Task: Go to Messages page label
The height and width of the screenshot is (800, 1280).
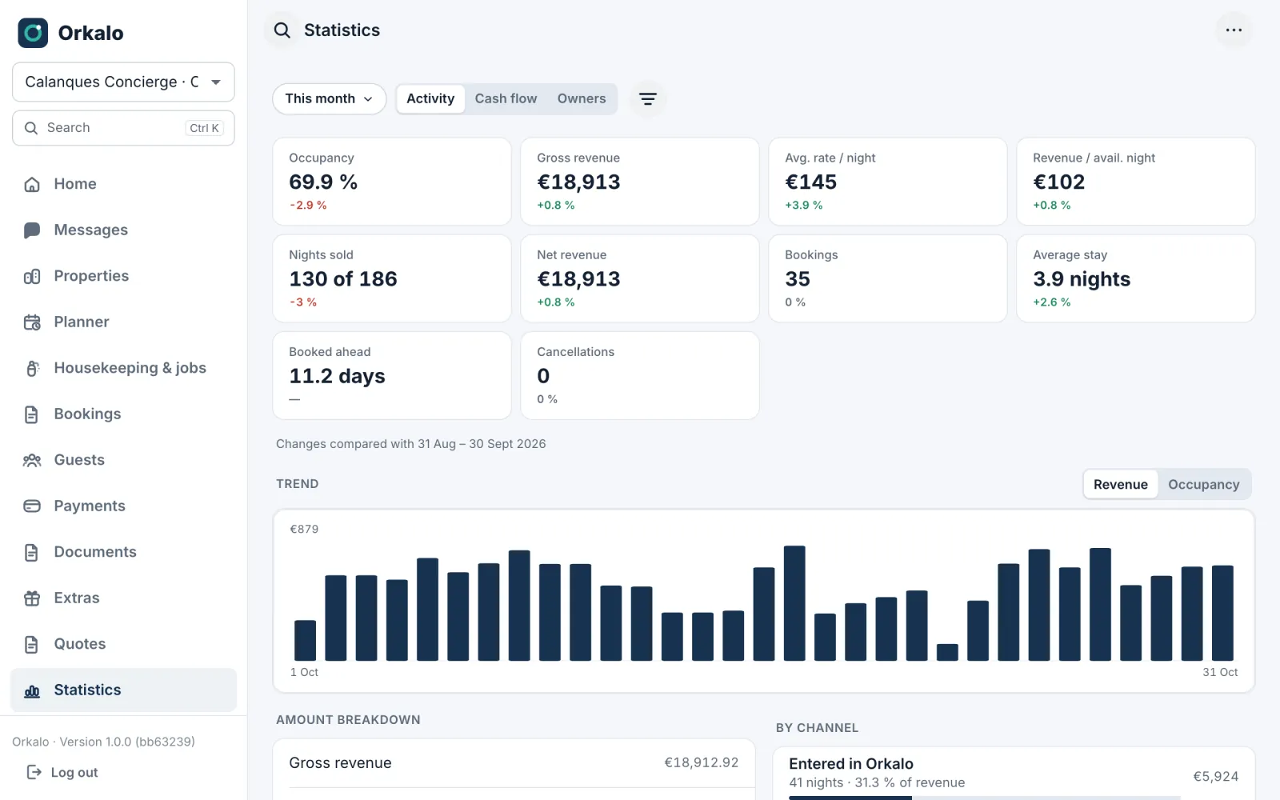Action: click(90, 230)
